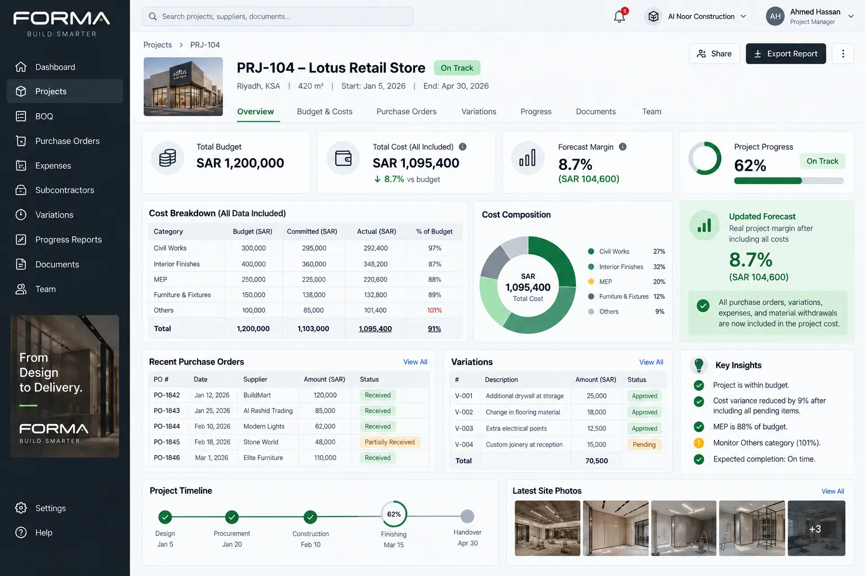
Task: Click the Procurement timeline checkmark
Action: coord(232,516)
